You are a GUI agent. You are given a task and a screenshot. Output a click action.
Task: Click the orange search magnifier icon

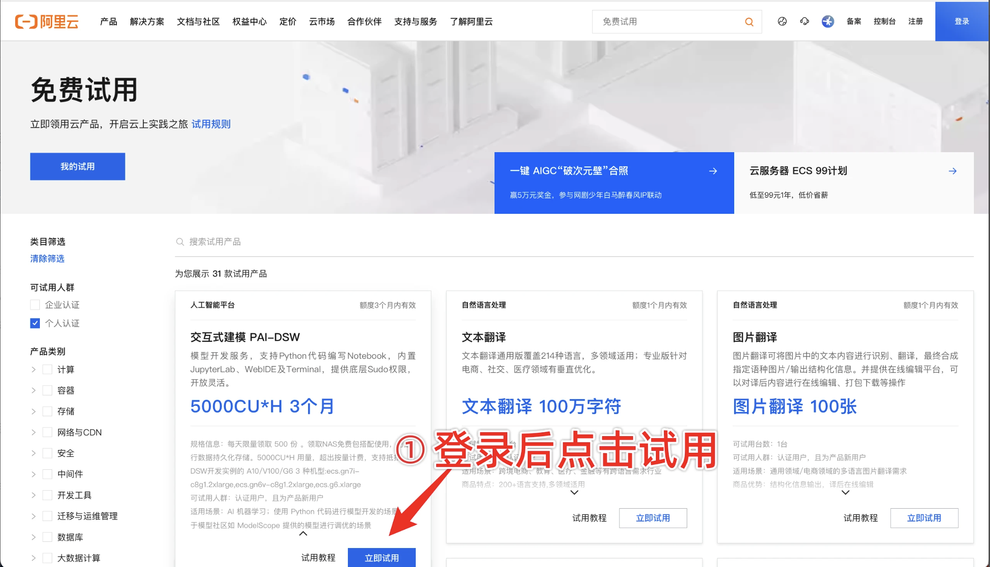[x=749, y=22]
